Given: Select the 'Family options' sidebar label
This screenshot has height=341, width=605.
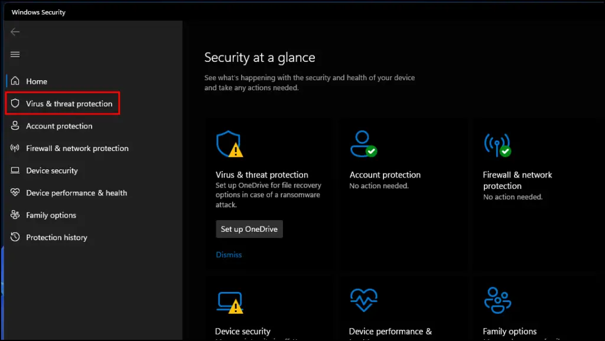Looking at the screenshot, I should tap(51, 215).
